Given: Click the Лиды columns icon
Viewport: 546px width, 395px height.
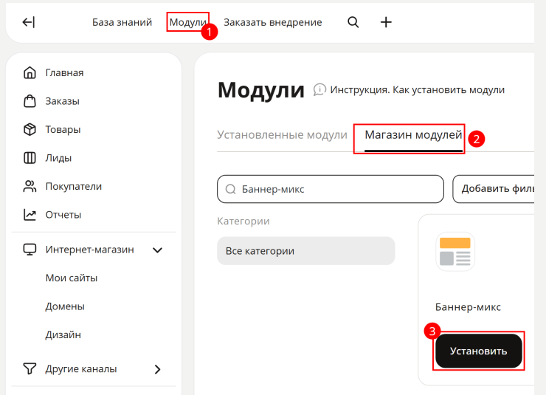Looking at the screenshot, I should pyautogui.click(x=30, y=158).
